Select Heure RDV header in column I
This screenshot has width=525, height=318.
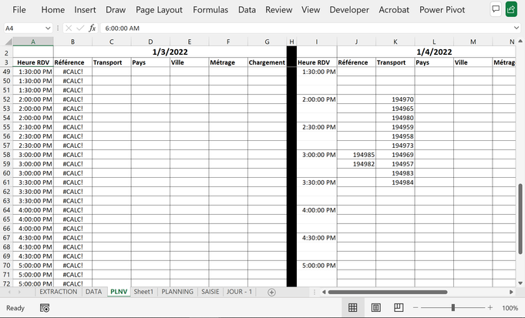pyautogui.click(x=317, y=62)
